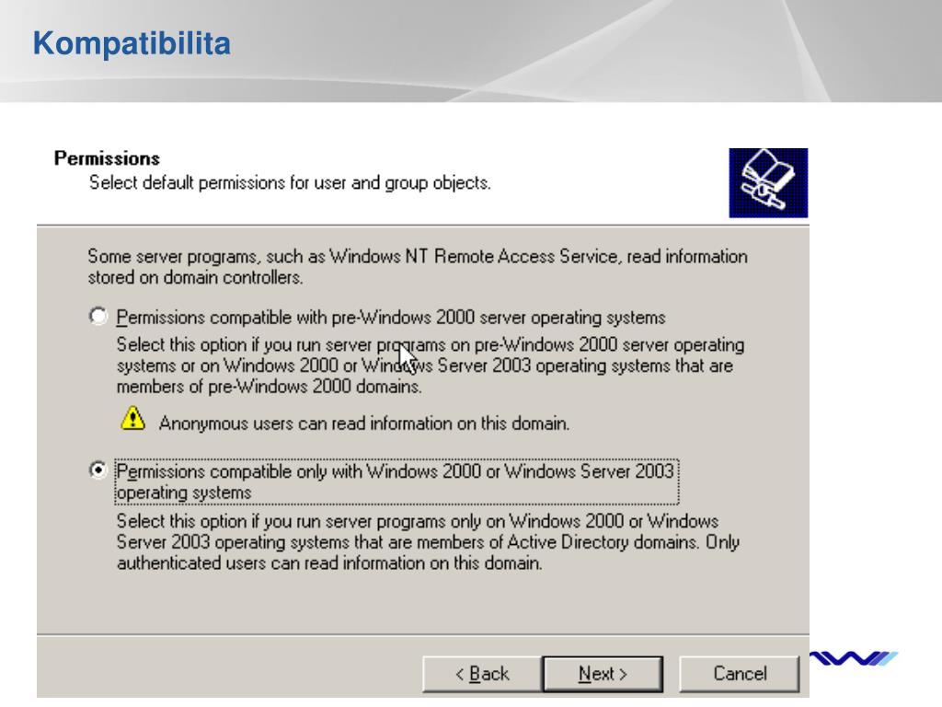Screen dimensions: 942x707
Task: Click the Next button
Action: click(603, 674)
